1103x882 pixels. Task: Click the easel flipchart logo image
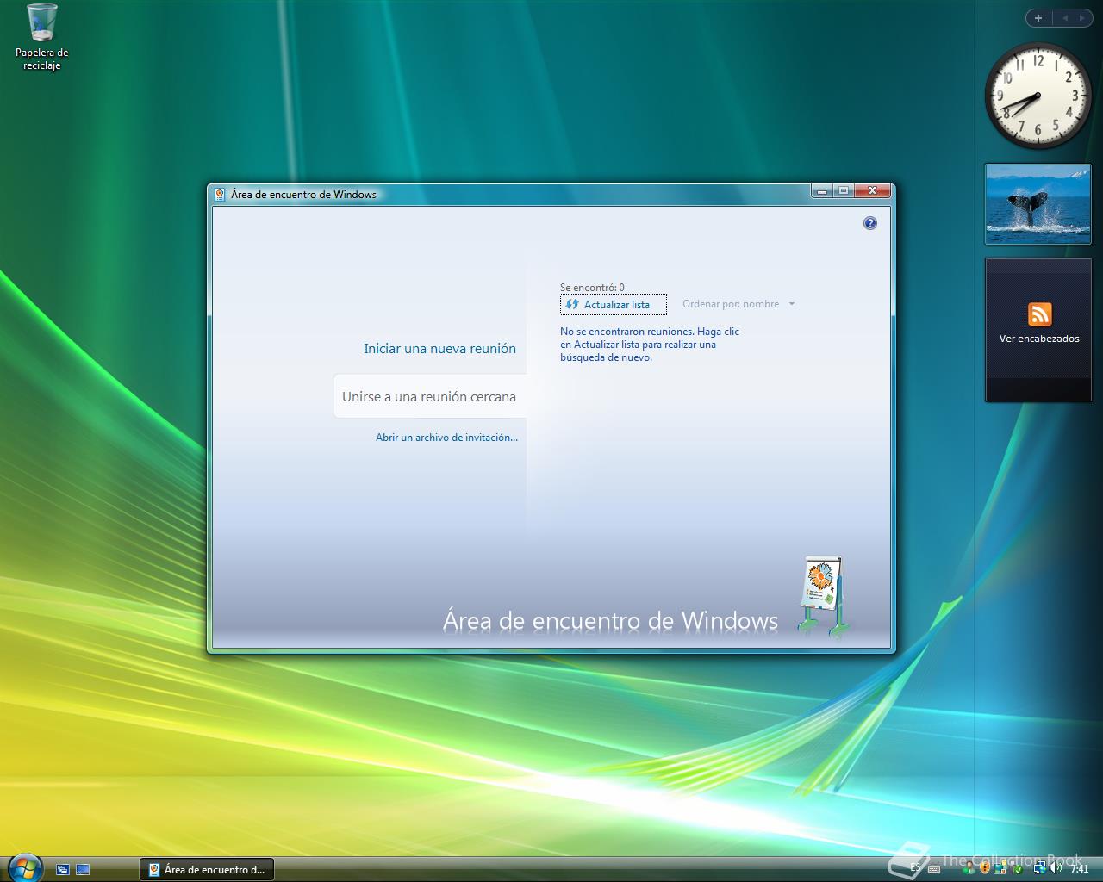click(822, 594)
